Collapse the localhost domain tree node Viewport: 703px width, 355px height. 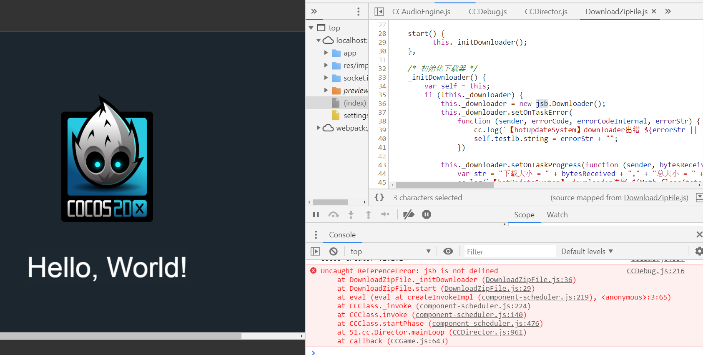(x=319, y=40)
